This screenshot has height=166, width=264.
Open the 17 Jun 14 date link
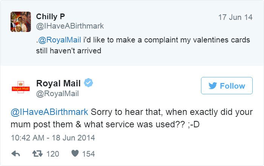point(235,17)
